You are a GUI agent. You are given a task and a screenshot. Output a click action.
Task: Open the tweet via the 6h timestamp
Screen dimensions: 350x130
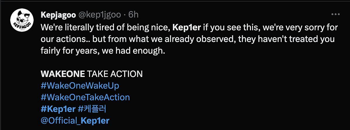coord(134,15)
